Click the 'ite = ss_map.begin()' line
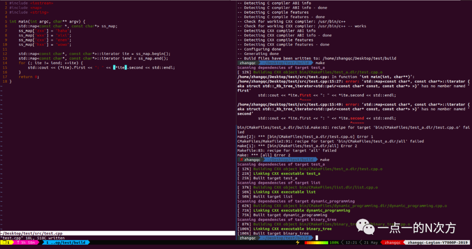472x249 pixels. tap(94, 54)
